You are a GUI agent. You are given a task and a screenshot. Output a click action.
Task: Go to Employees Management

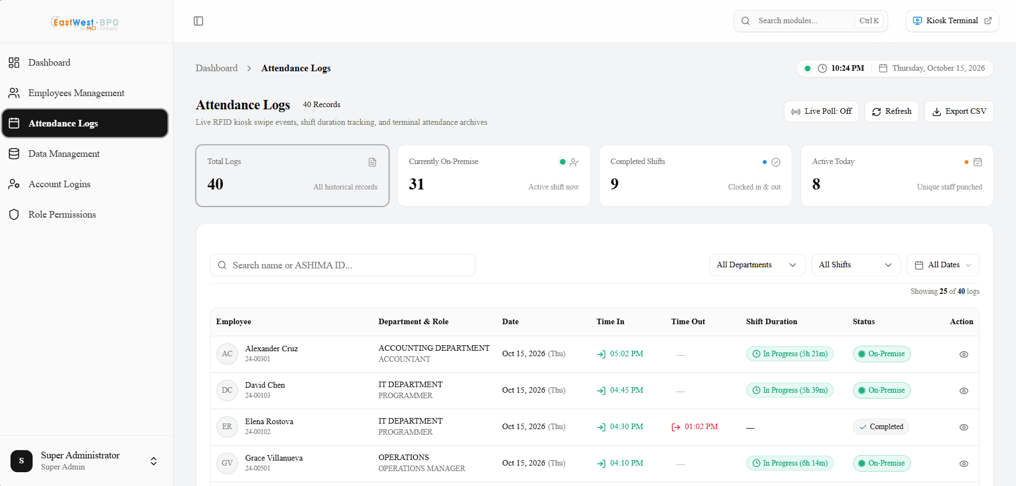[x=85, y=93]
